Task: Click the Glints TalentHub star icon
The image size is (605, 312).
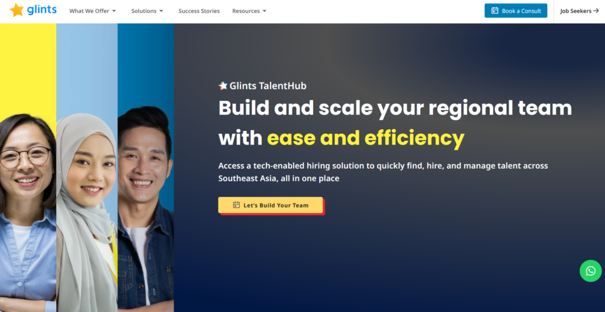Action: pyautogui.click(x=223, y=86)
